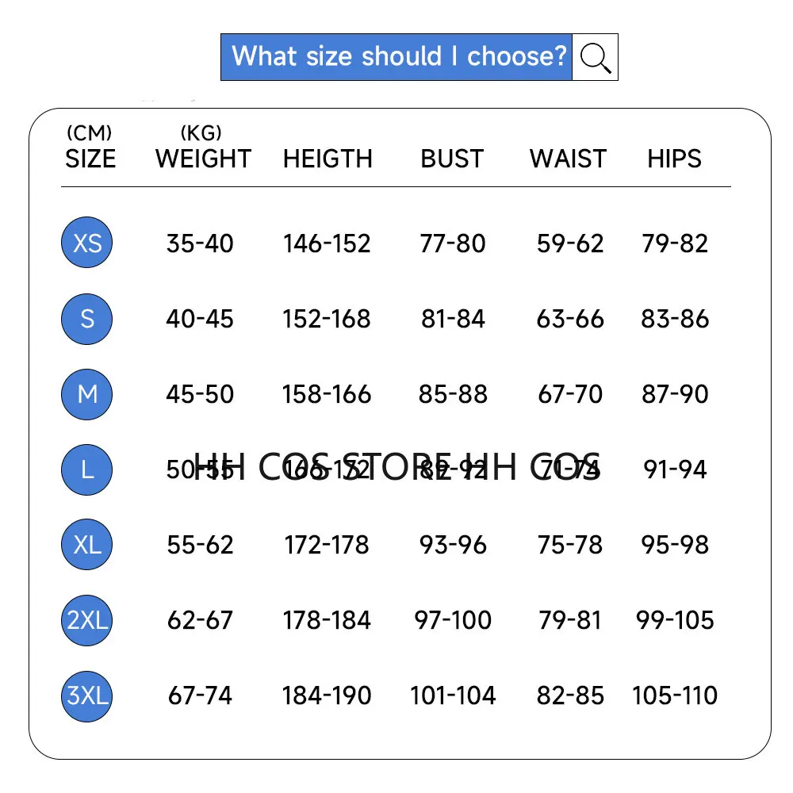Screen dimensions: 793x793
Task: Click the 'What size should I choose?' banner
Action: (396, 57)
